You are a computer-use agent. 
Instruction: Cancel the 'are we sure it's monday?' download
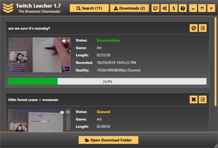pos(193,28)
